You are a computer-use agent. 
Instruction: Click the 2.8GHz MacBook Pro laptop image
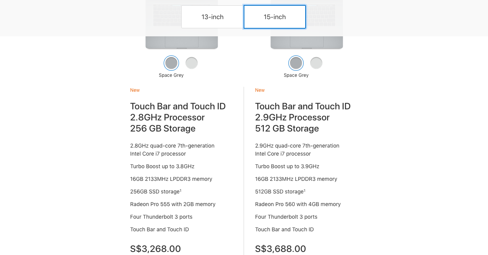point(182,24)
